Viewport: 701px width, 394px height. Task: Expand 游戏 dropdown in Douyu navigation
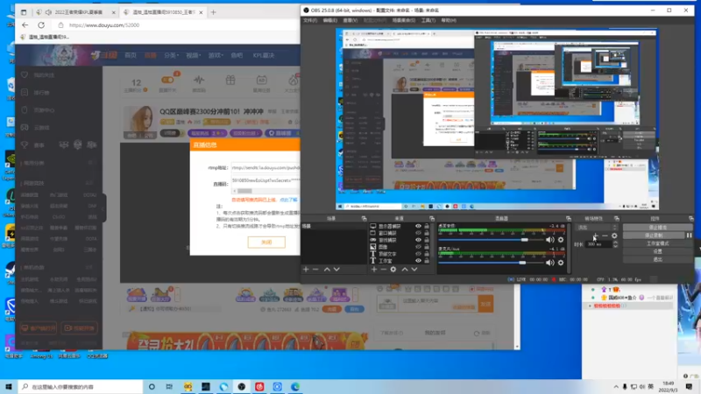click(x=216, y=55)
